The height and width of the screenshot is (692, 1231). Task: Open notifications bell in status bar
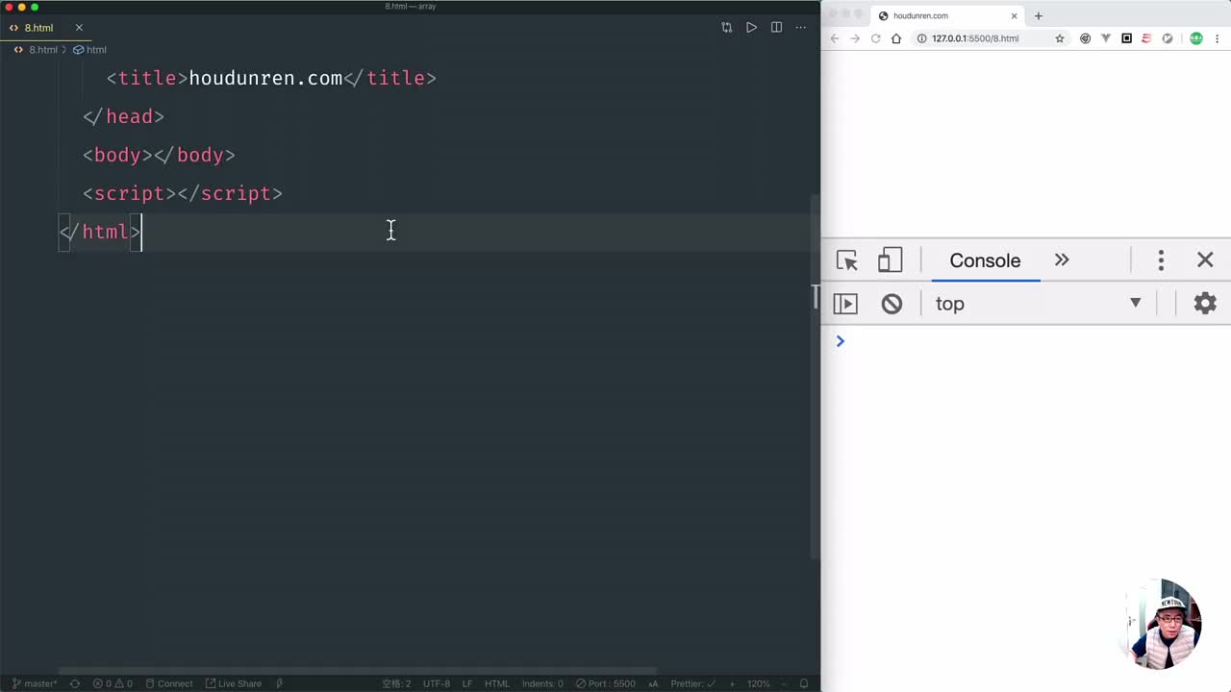pyautogui.click(x=804, y=683)
